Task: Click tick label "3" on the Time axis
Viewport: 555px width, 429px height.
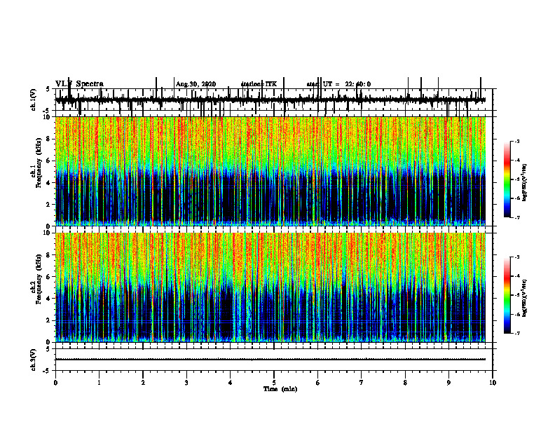Action: [186, 383]
